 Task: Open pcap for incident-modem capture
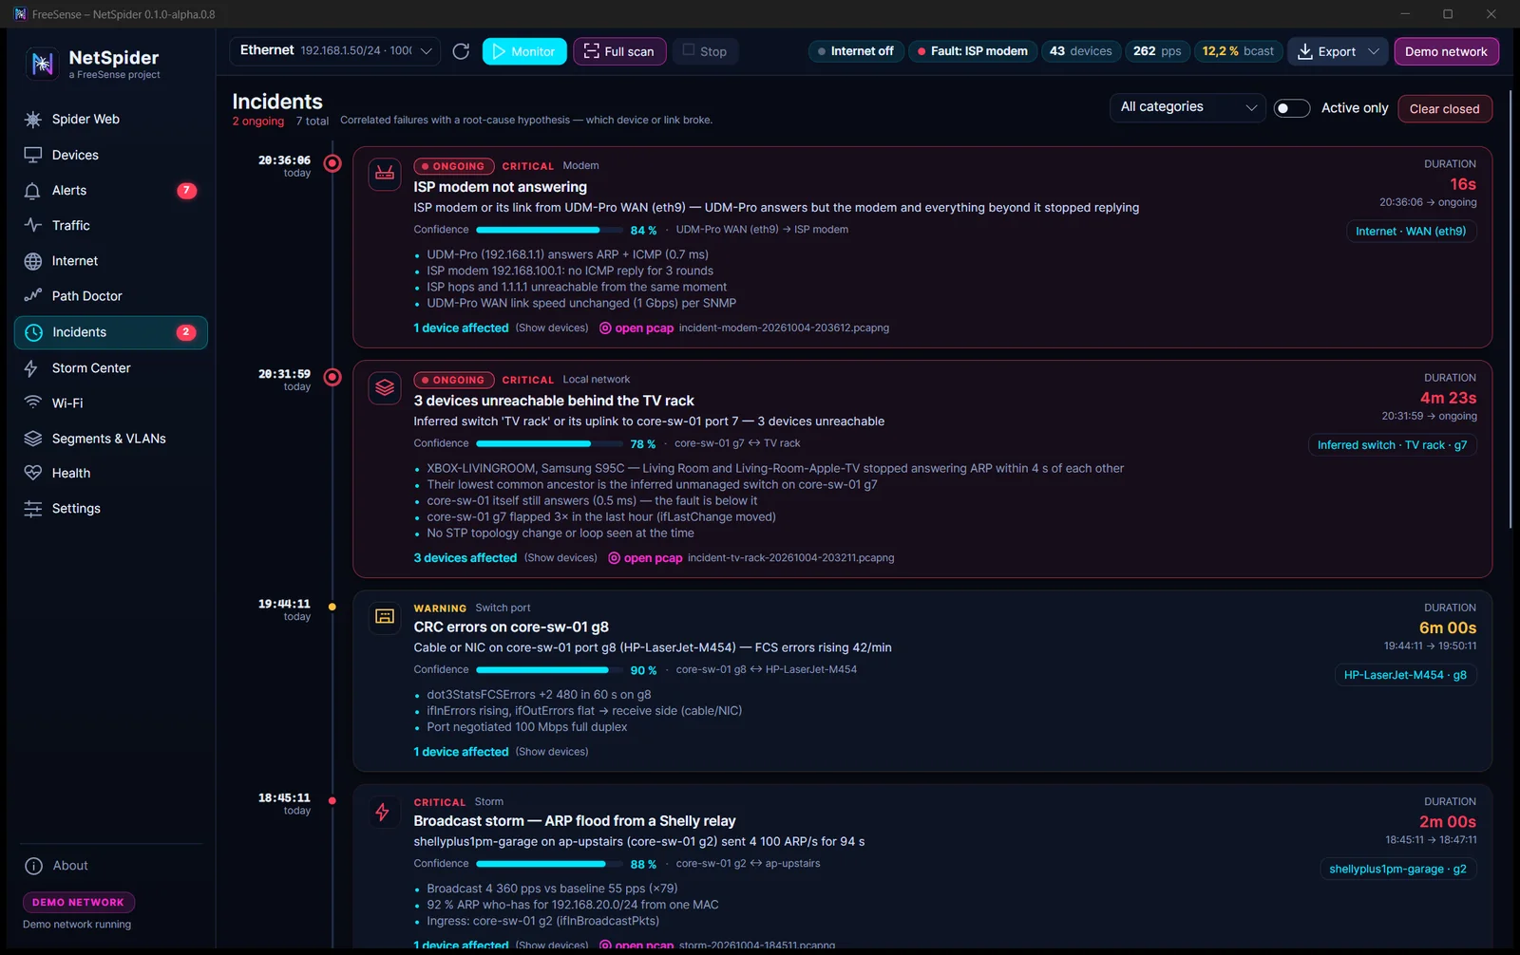coord(636,328)
